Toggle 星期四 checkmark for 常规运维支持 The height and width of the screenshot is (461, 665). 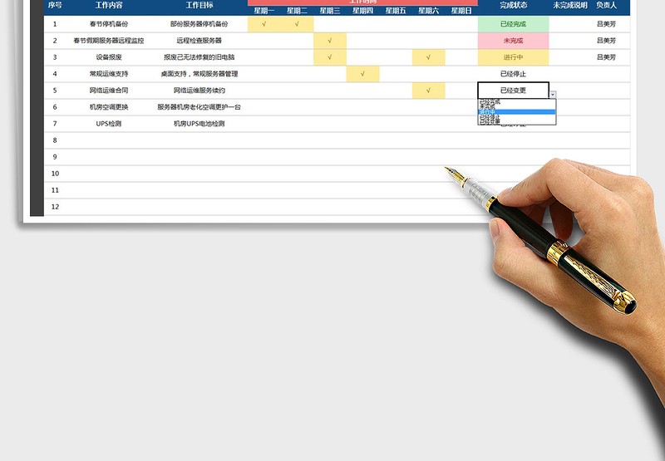pyautogui.click(x=363, y=74)
